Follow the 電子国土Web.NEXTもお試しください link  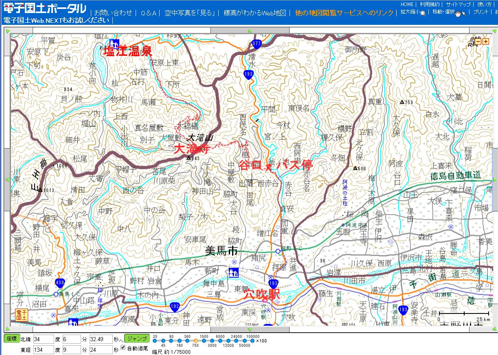pyautogui.click(x=56, y=20)
